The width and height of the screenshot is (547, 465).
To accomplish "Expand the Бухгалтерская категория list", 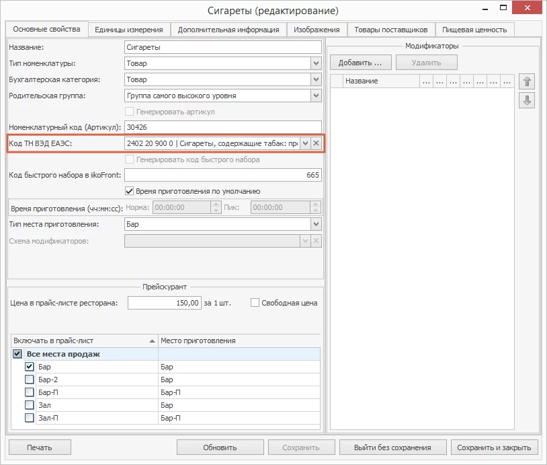I will (316, 79).
